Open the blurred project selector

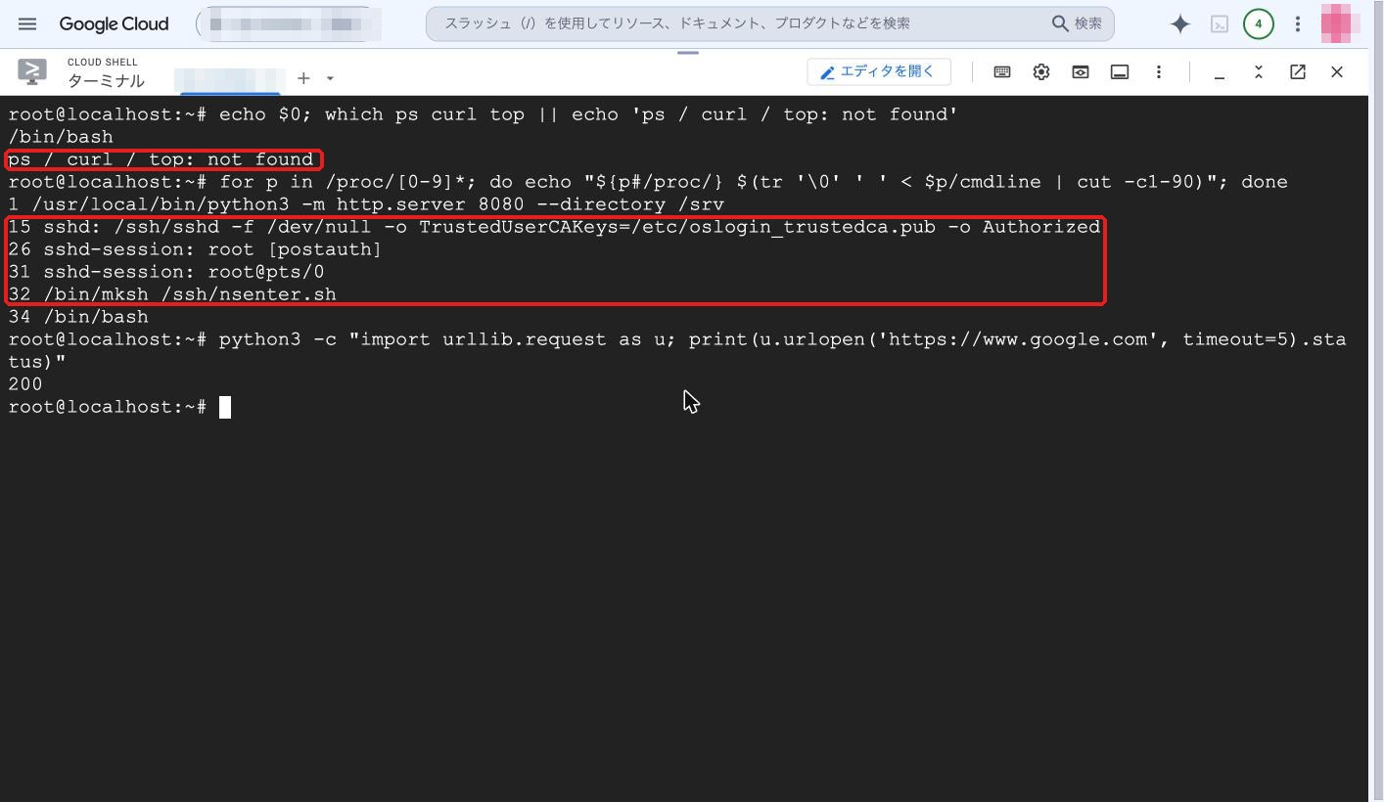point(289,23)
